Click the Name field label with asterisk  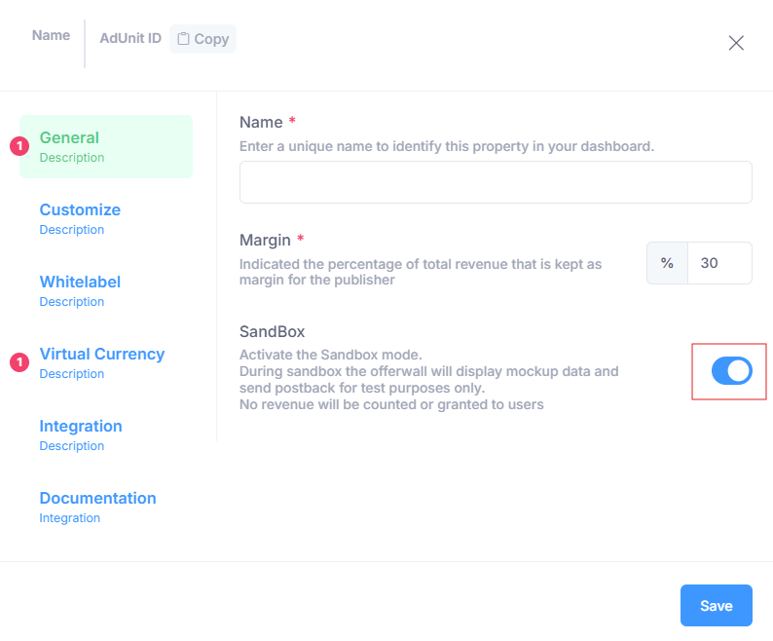[261, 123]
